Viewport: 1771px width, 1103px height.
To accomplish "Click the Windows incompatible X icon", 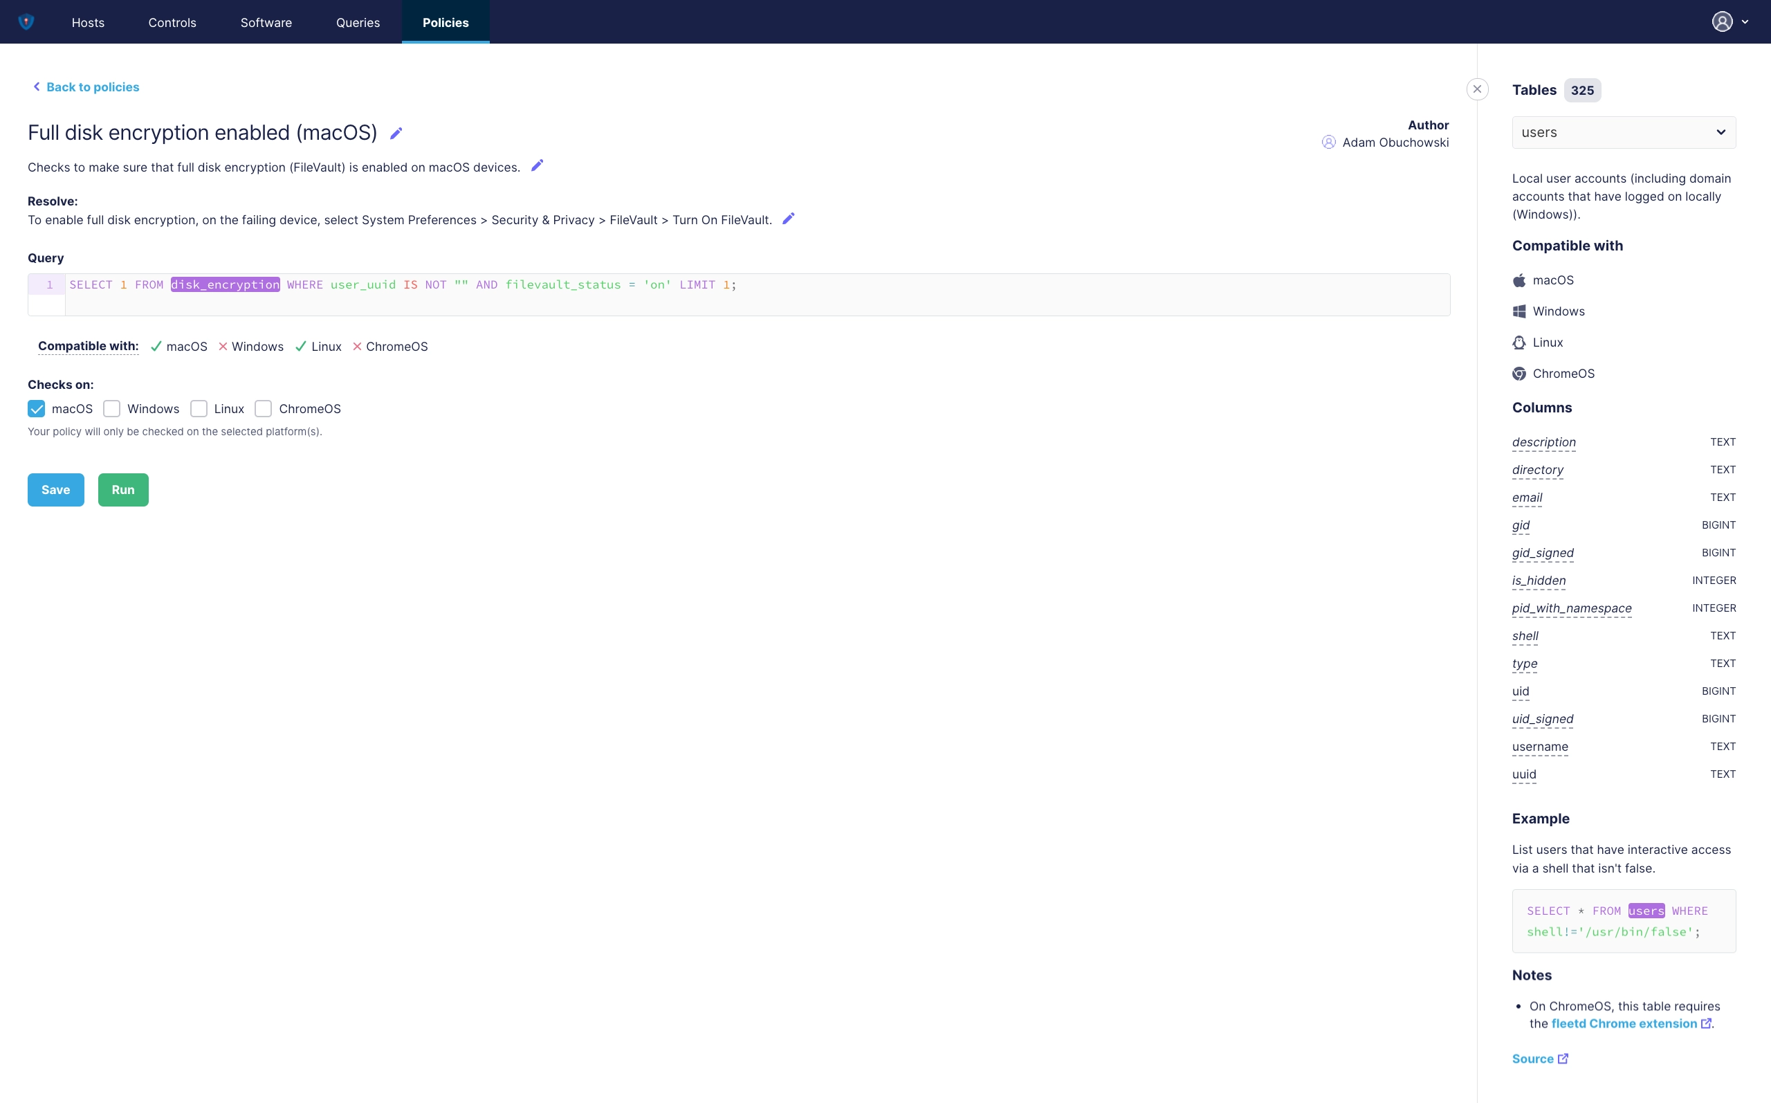I will click(223, 347).
